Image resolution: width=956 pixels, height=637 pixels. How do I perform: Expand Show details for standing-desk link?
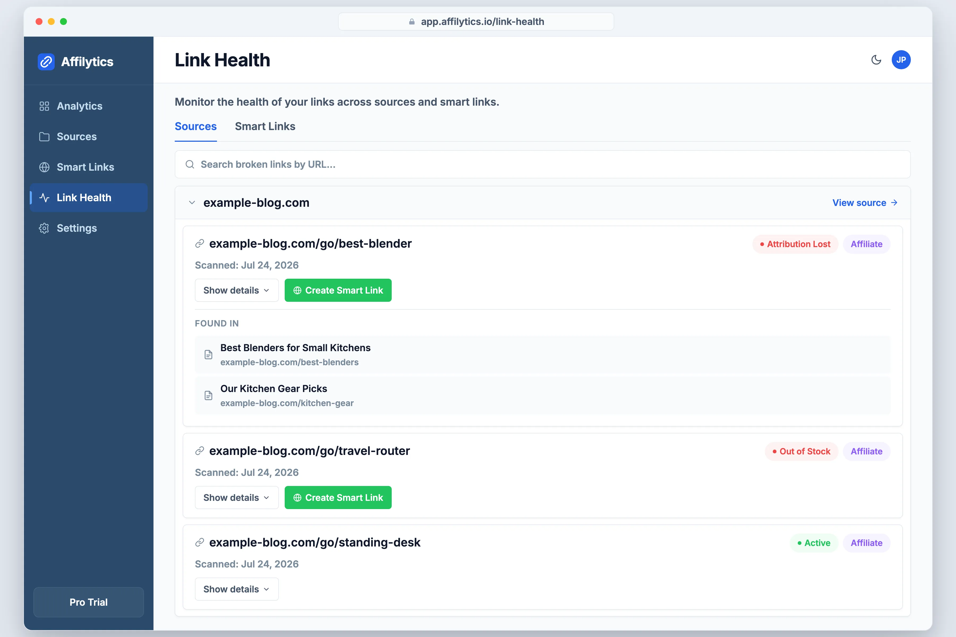[x=237, y=589]
